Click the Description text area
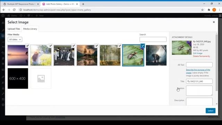222x125 pixels. pyautogui.click(x=199, y=101)
